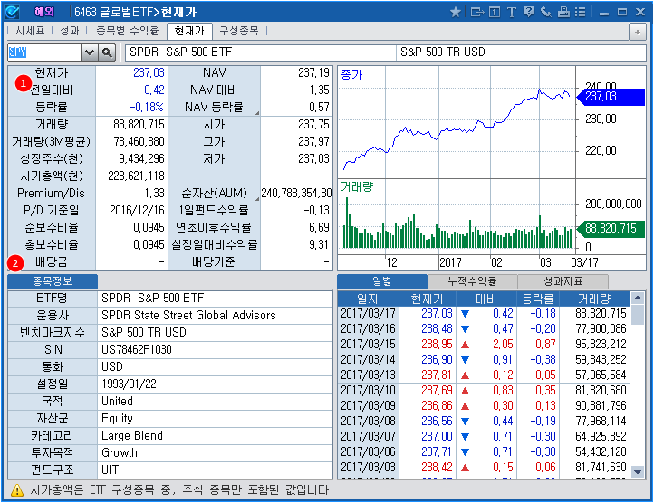Click the yellow warning icon in status bar
The image size is (654, 503).
click(16, 490)
